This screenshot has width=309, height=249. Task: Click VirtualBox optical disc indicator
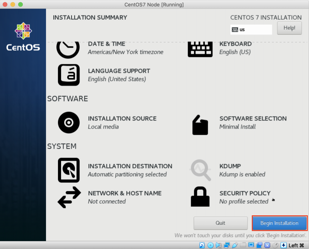[211, 245]
